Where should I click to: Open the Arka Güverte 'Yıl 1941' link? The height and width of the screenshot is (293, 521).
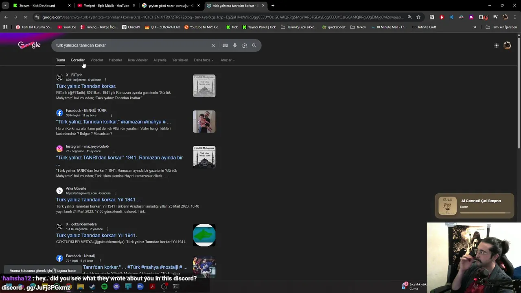[99, 200]
